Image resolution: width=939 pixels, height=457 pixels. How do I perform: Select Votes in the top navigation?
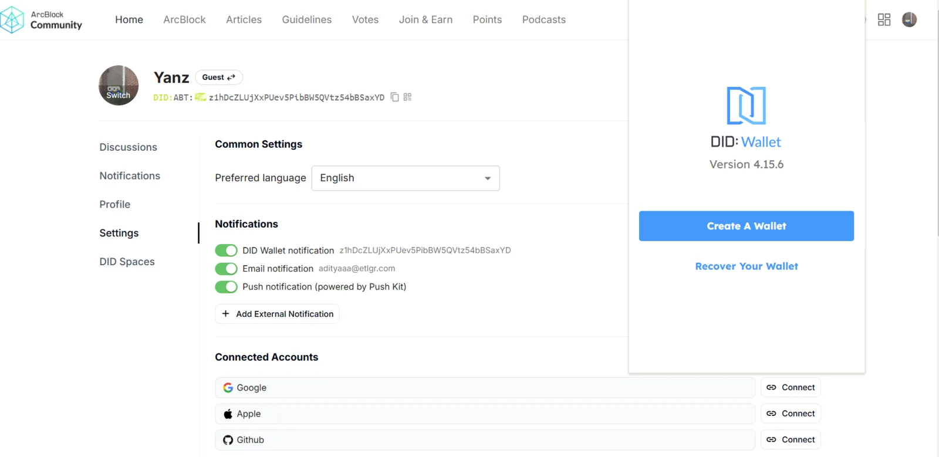(x=365, y=20)
